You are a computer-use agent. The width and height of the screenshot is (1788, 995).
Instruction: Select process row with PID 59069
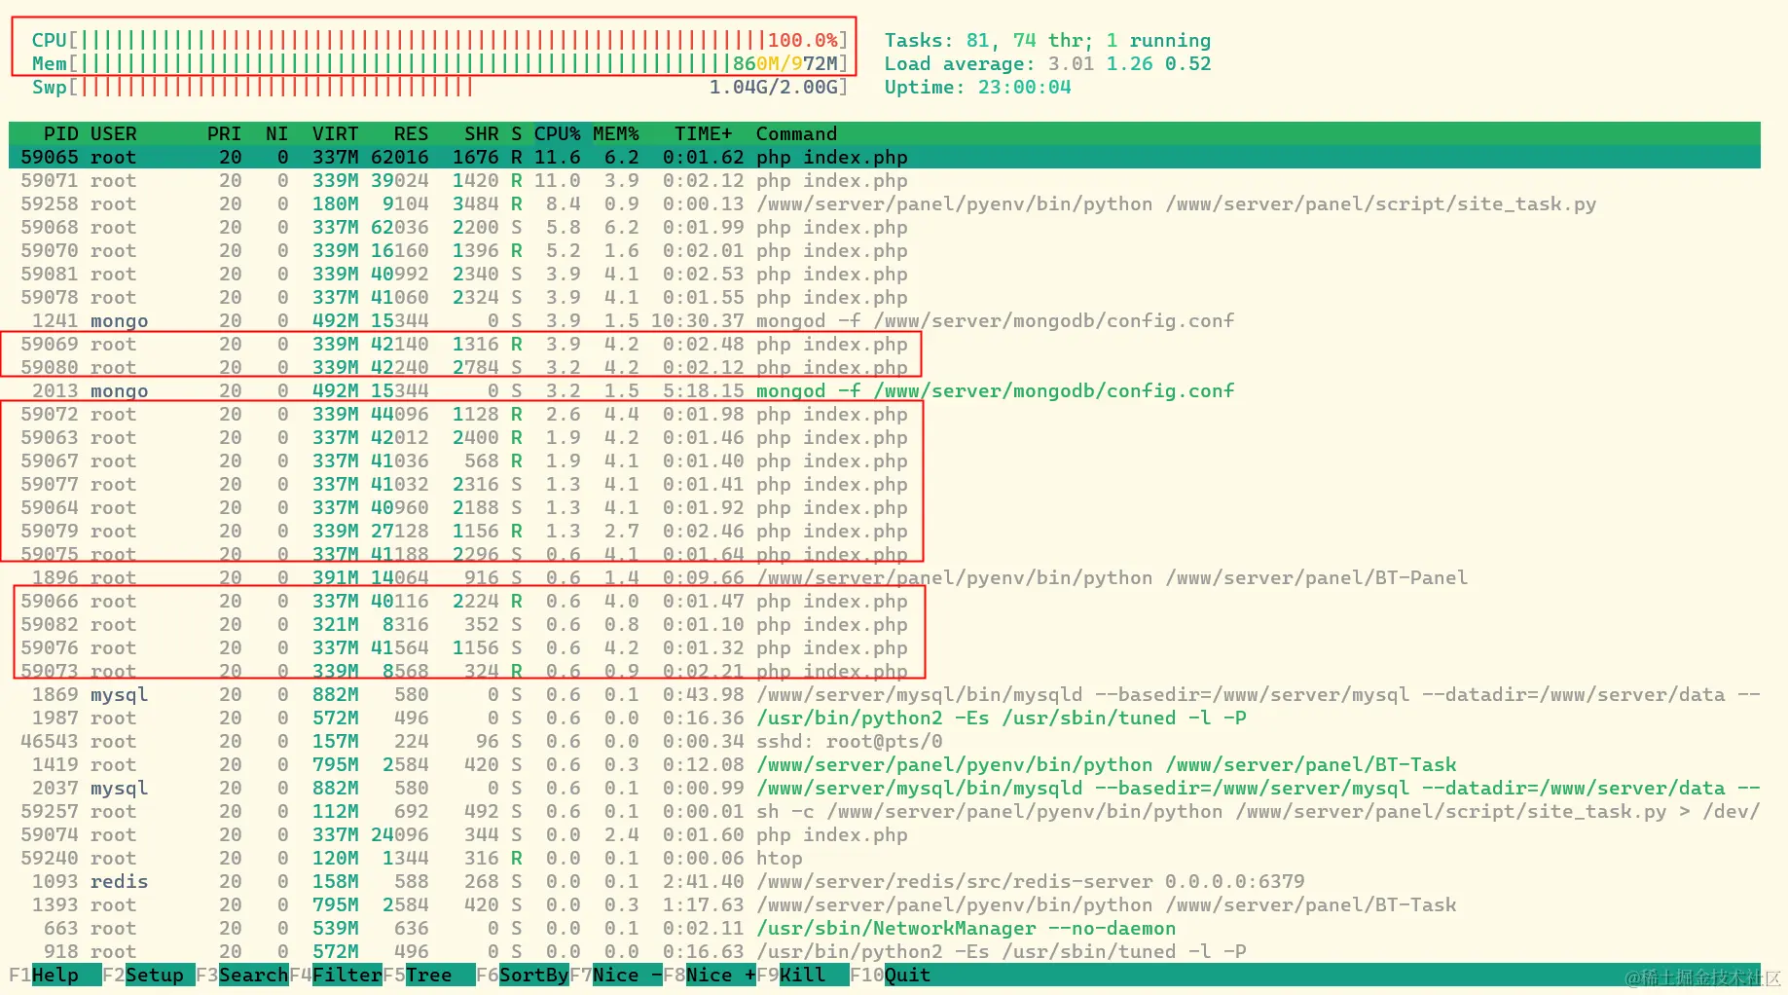coord(885,344)
